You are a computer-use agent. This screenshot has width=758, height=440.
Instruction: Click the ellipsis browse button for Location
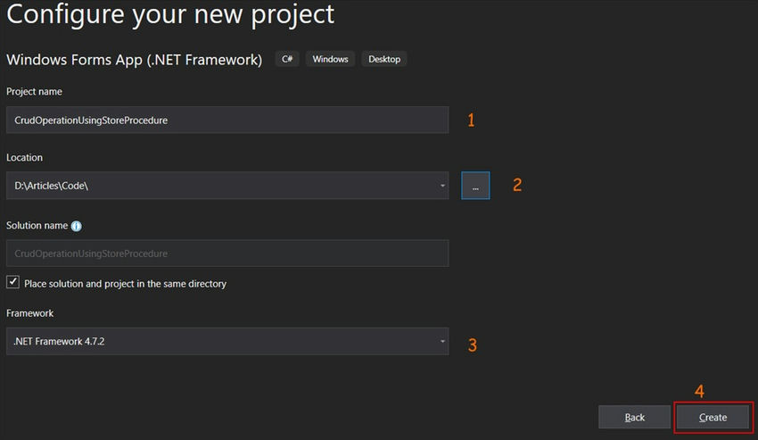tap(475, 186)
